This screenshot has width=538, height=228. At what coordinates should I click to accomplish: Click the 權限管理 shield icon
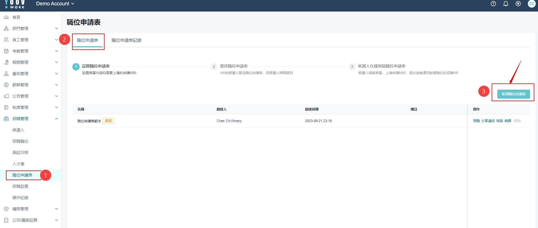click(x=6, y=209)
